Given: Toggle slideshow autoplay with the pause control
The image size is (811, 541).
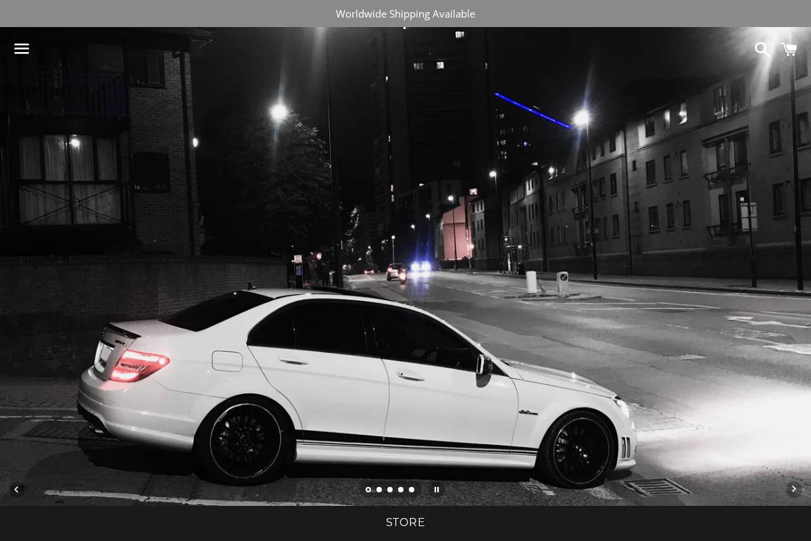Looking at the screenshot, I should (437, 489).
